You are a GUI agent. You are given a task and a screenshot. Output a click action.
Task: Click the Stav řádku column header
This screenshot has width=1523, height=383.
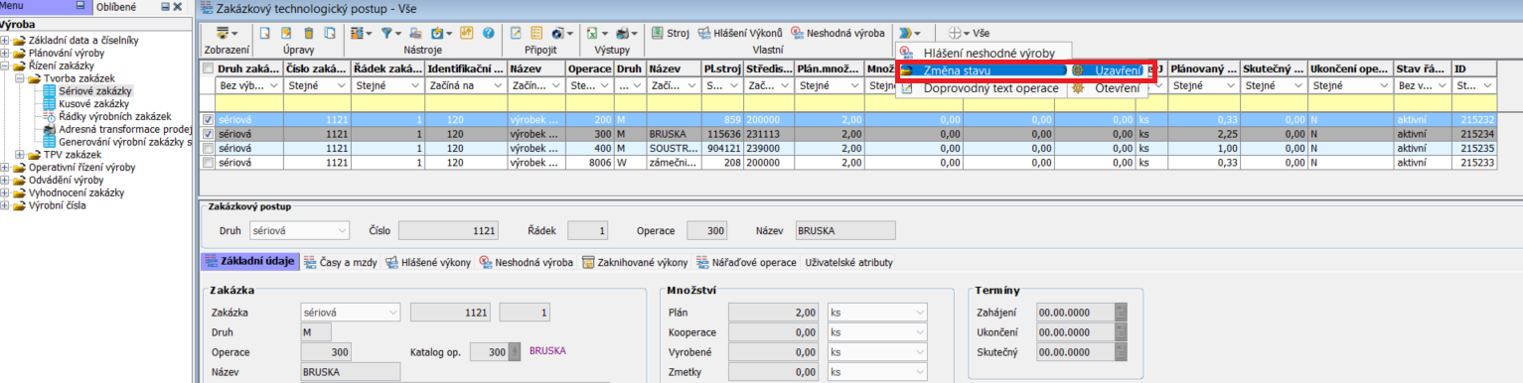1422,69
